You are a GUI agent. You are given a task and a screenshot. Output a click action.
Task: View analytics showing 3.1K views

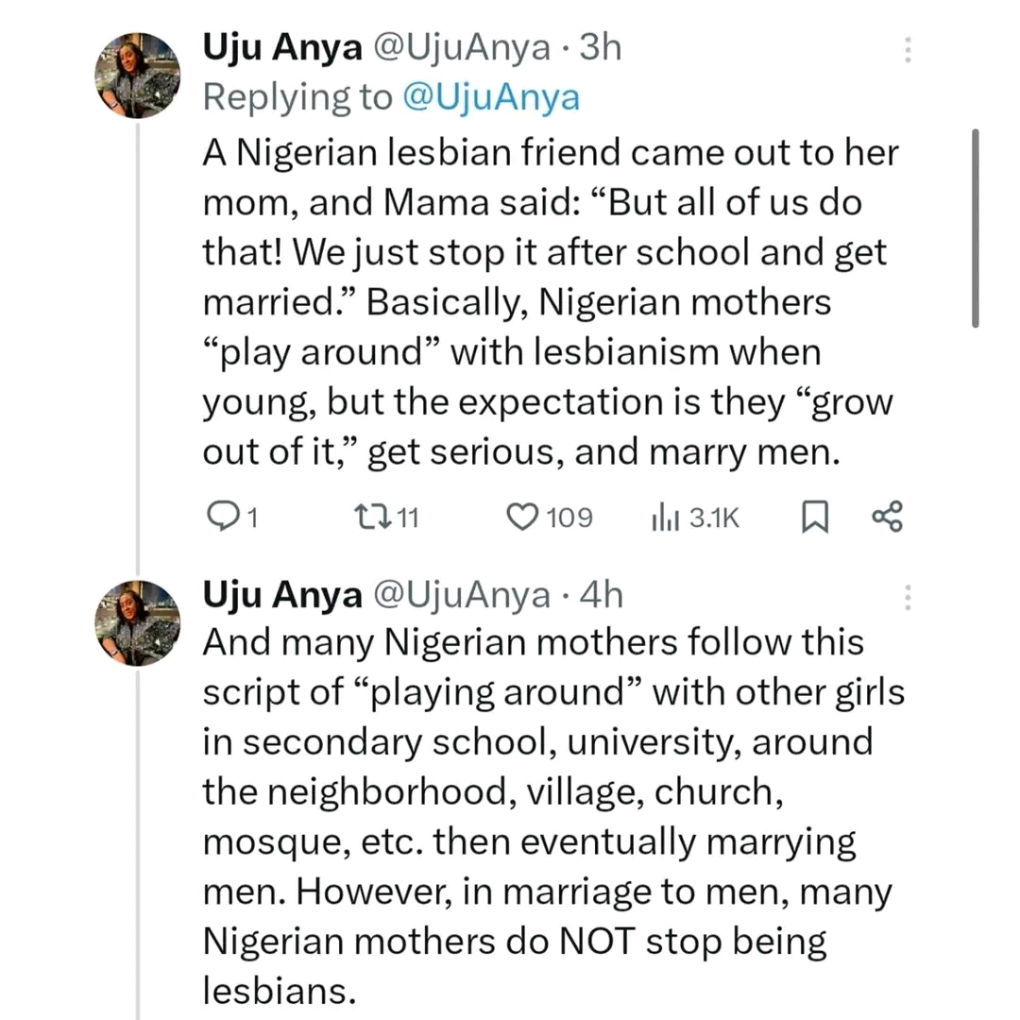663,517
